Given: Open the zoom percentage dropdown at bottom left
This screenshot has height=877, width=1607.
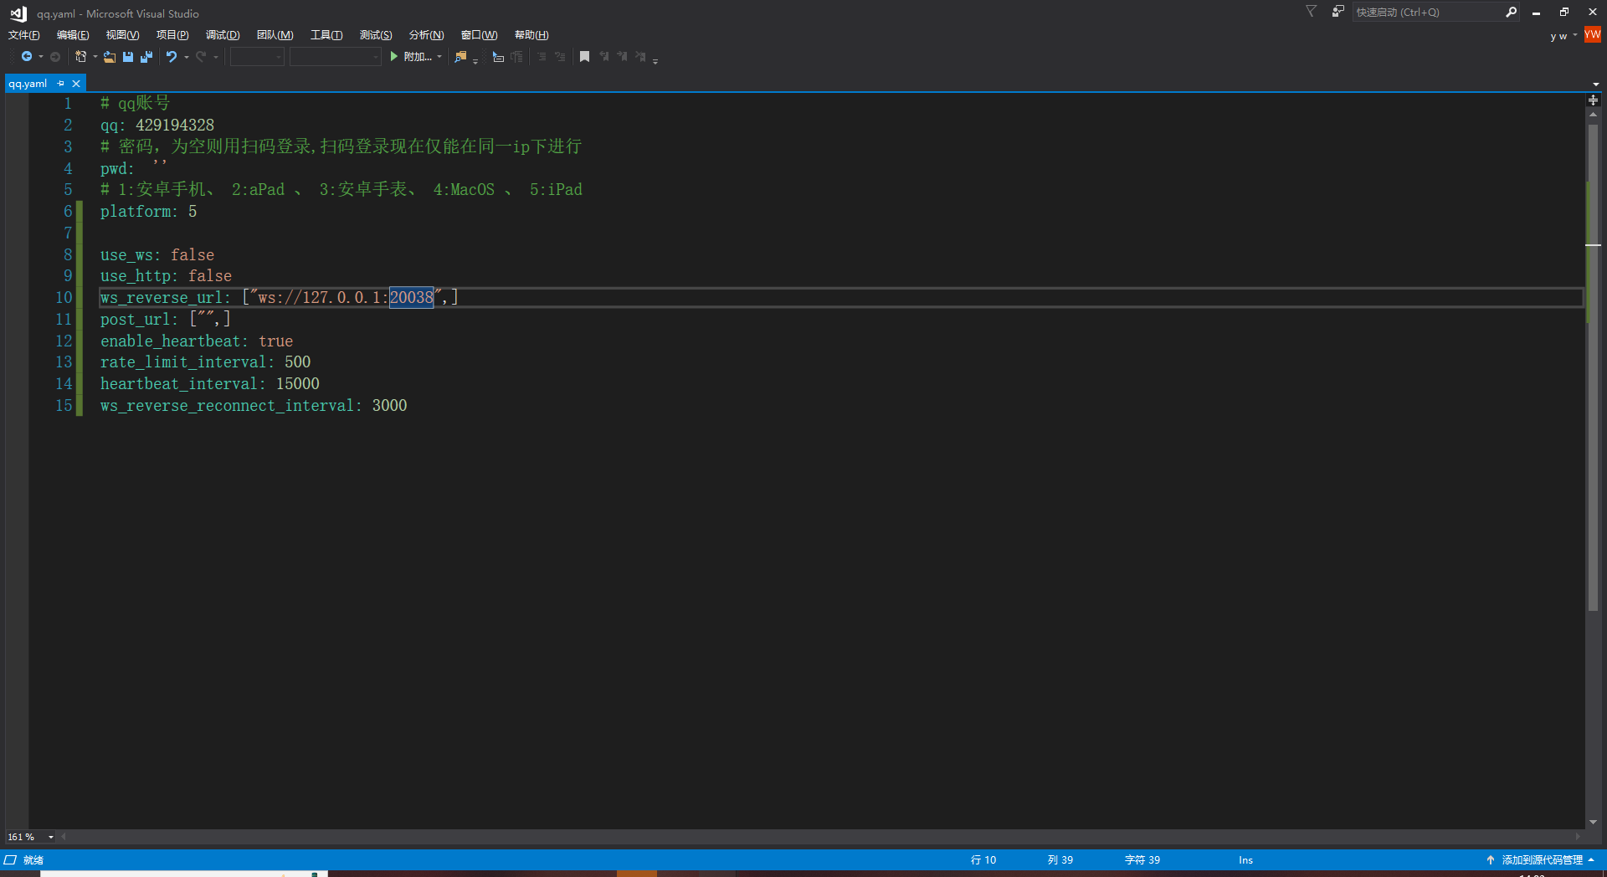Looking at the screenshot, I should (x=29, y=837).
